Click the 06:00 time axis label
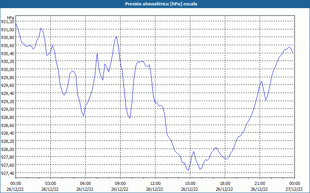The height and width of the screenshot is (193, 310). click(x=85, y=184)
